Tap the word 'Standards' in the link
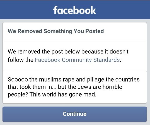 (x=107, y=60)
